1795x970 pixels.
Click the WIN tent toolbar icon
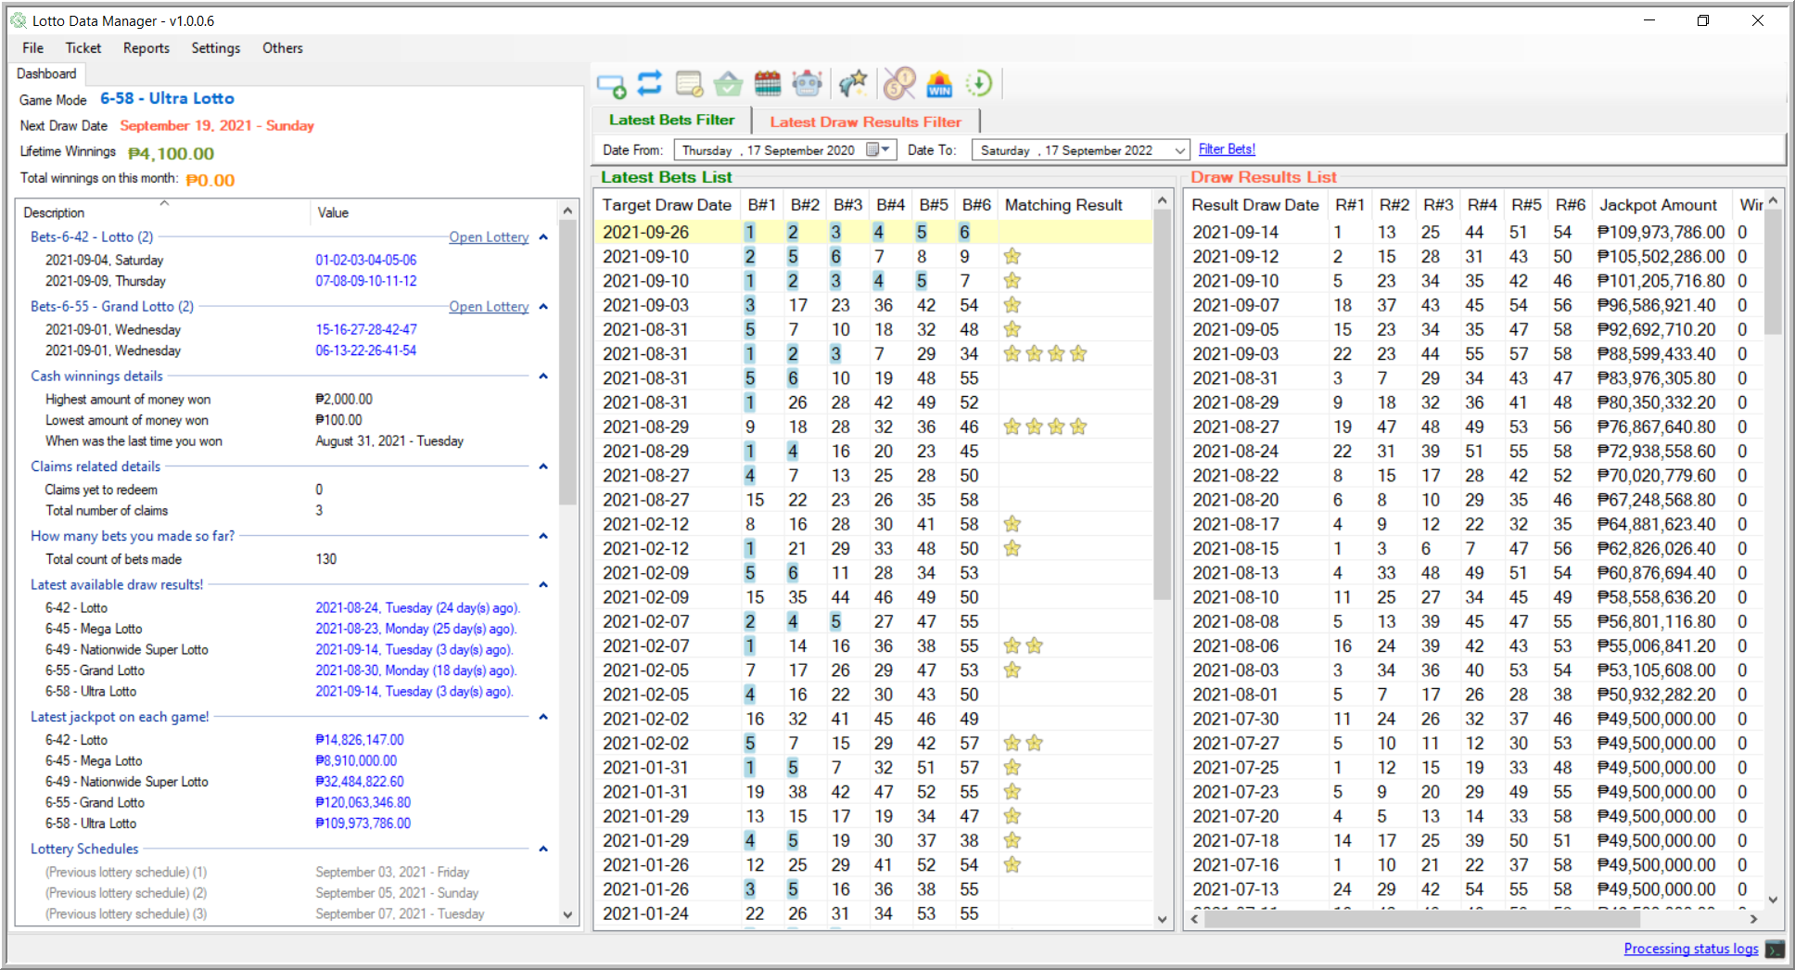(x=939, y=84)
